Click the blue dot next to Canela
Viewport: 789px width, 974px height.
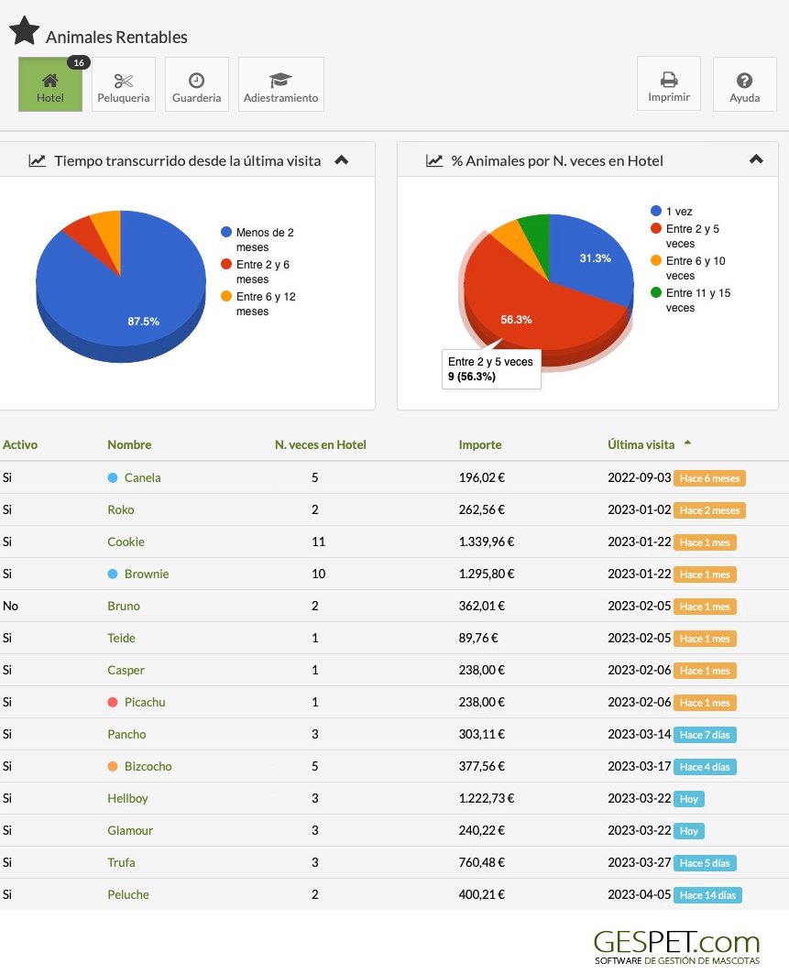113,477
